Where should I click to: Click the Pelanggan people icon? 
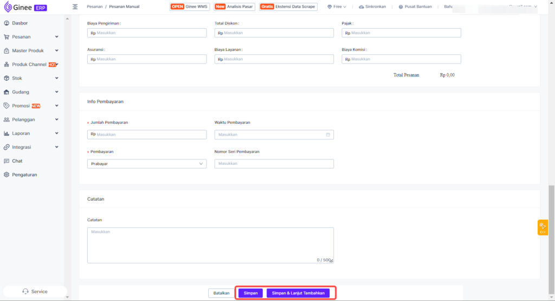(x=7, y=120)
